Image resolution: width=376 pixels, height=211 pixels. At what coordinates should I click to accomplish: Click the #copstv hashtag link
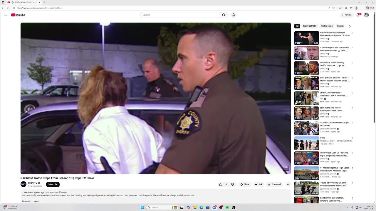pyautogui.click(x=49, y=193)
